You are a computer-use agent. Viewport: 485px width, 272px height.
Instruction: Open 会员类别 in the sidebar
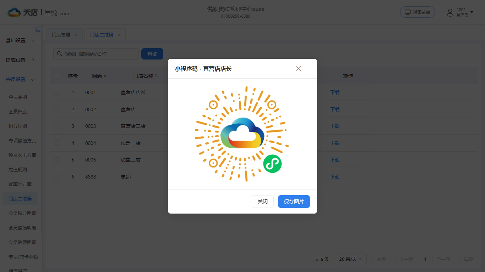point(18,97)
